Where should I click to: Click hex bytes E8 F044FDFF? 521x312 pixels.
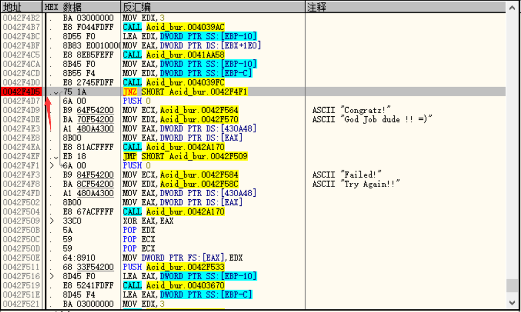pos(88,27)
